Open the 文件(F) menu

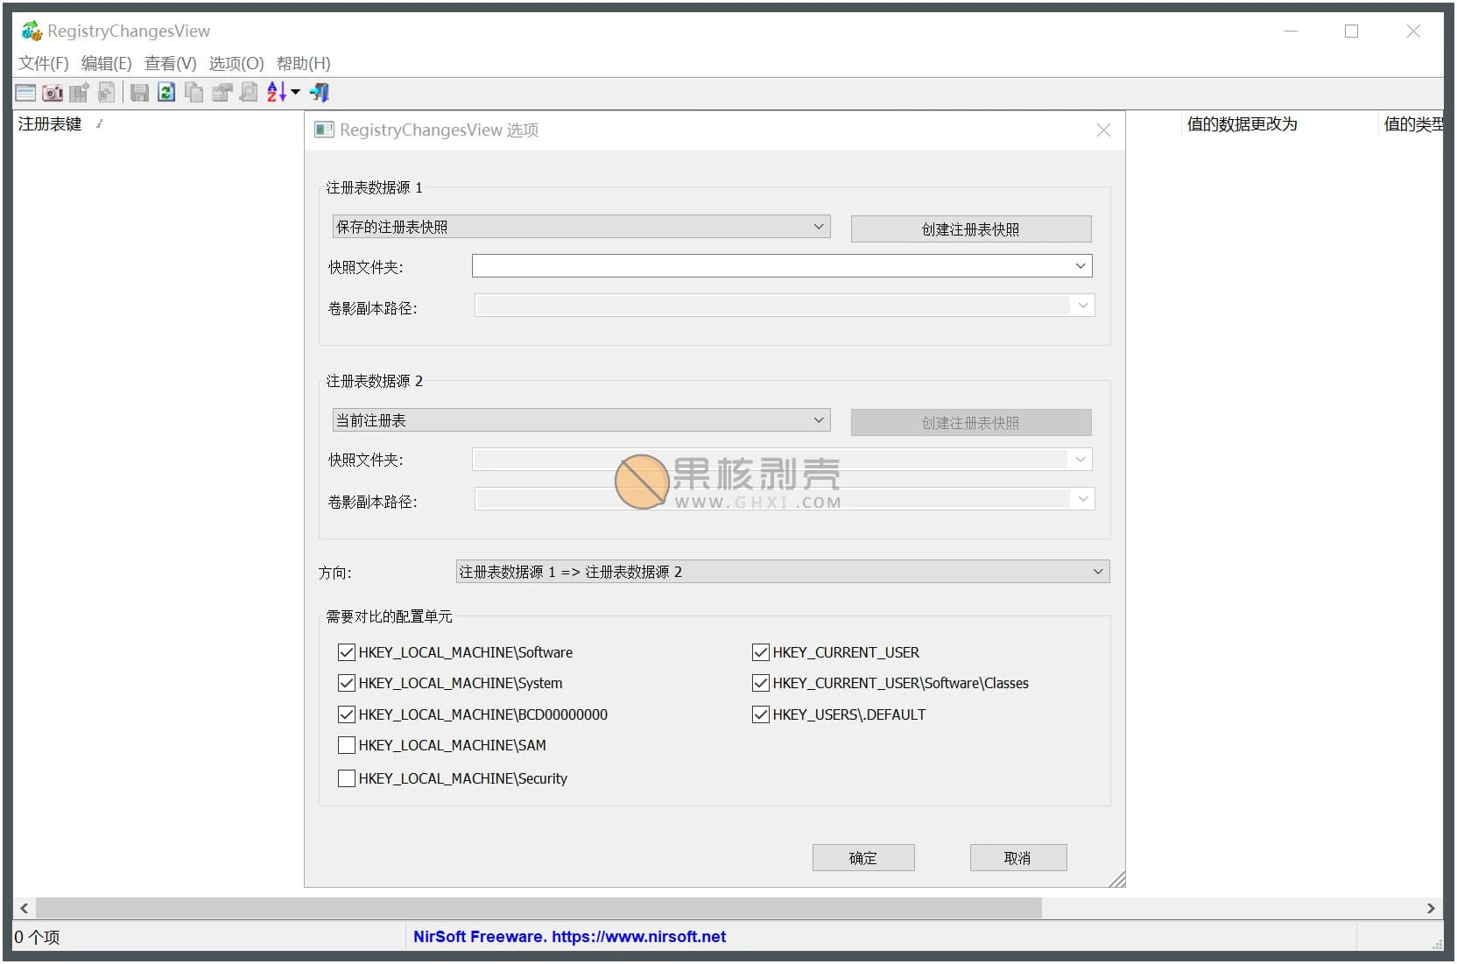[x=44, y=63]
